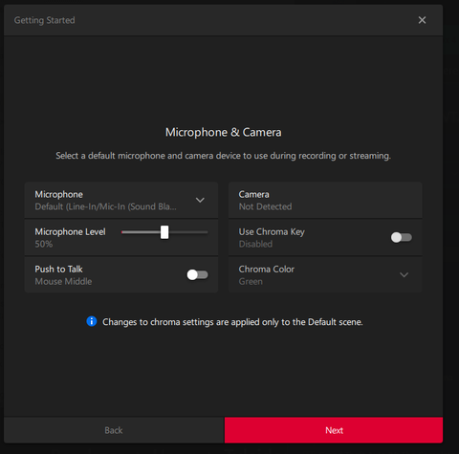The image size is (459, 454).
Task: Click the blue info icon beside the chroma note
Action: click(92, 321)
